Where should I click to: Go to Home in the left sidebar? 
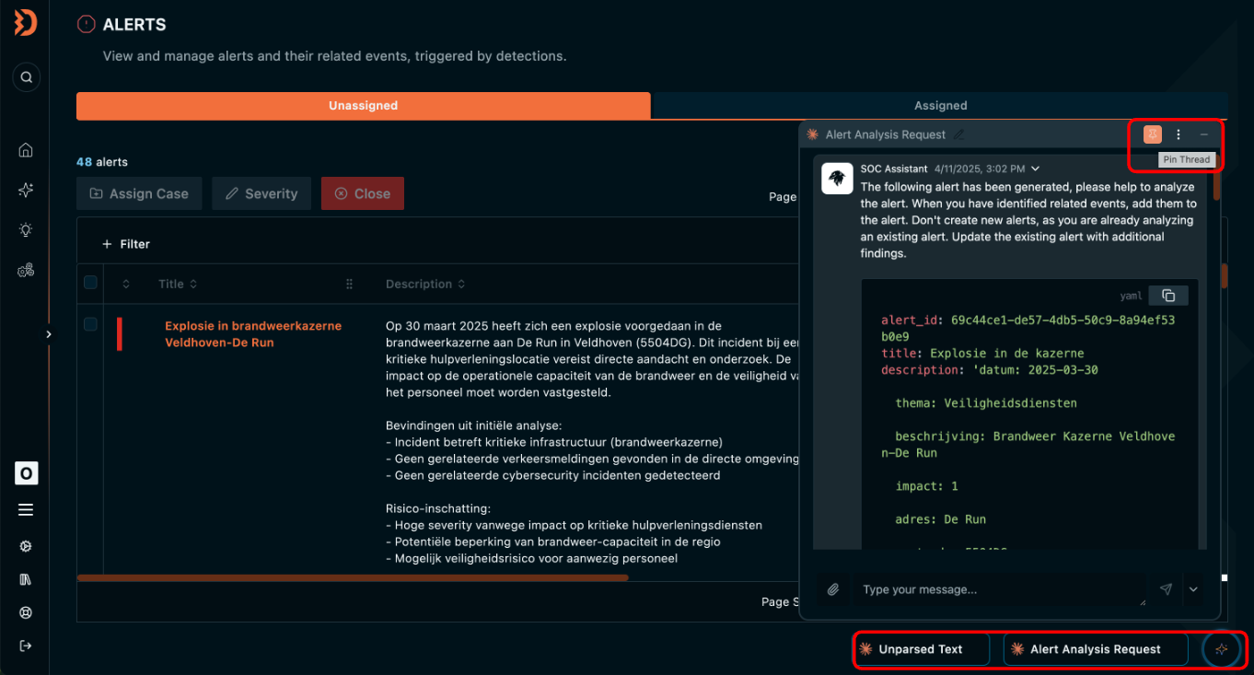coord(26,150)
